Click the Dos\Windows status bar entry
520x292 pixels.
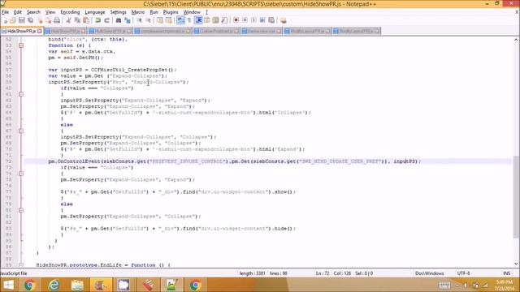(x=430, y=273)
